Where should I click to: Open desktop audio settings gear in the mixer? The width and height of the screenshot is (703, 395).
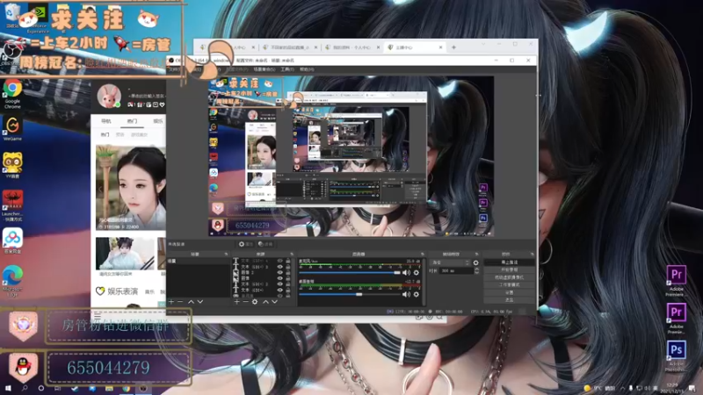(x=416, y=294)
